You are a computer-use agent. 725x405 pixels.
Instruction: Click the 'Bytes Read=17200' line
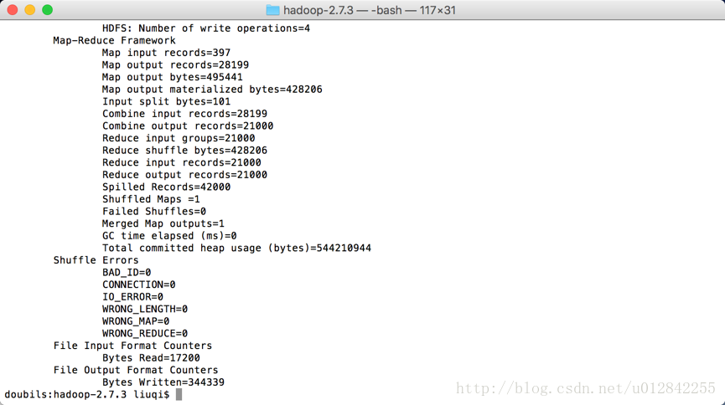pyautogui.click(x=151, y=358)
